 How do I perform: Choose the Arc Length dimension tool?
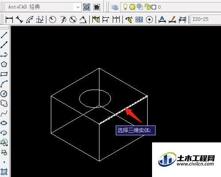click(30, 20)
